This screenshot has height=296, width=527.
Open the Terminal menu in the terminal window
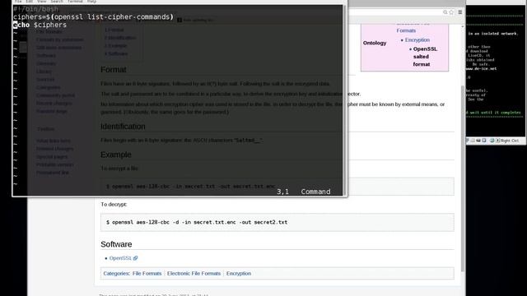[75, 2]
